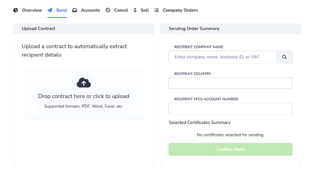Click the Overview pie chart icon

click(x=16, y=10)
